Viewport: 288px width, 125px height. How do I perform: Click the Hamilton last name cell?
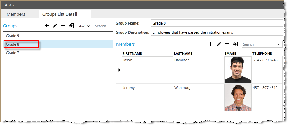tap(199, 70)
